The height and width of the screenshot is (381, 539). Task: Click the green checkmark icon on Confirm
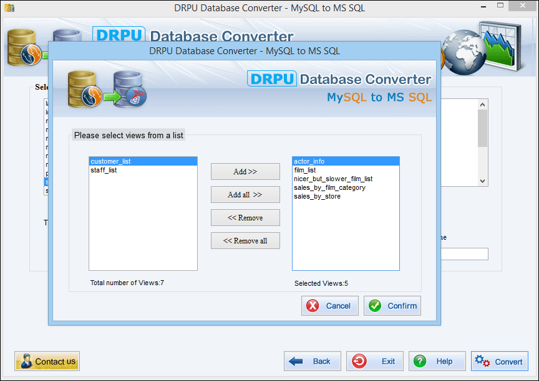click(375, 306)
